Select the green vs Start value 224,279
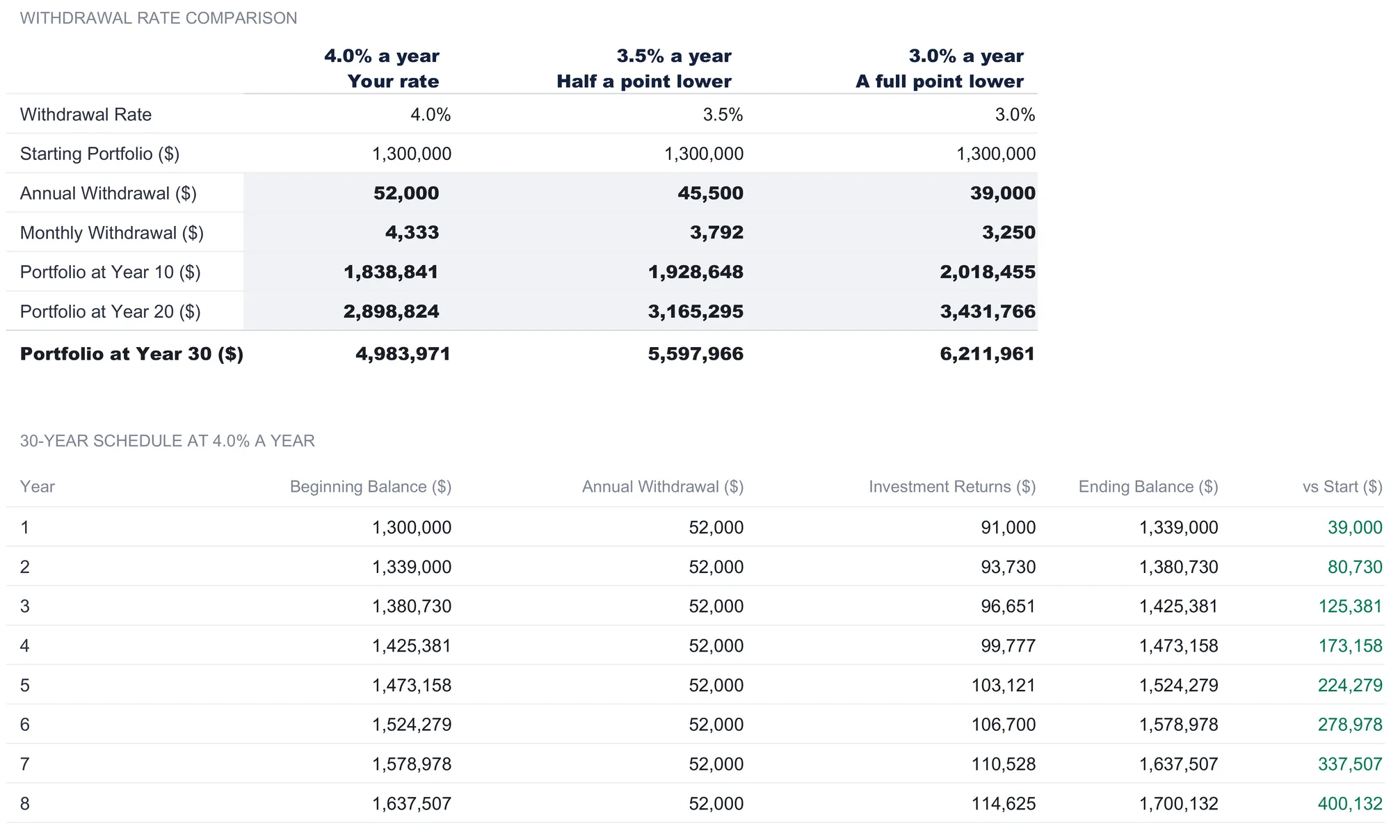 1350,686
